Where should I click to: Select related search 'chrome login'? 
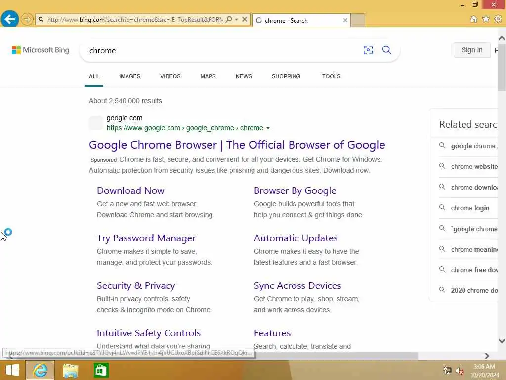click(x=469, y=208)
